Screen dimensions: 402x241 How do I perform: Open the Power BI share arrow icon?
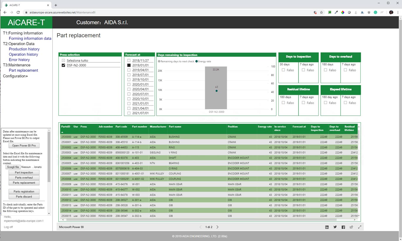(351, 227)
